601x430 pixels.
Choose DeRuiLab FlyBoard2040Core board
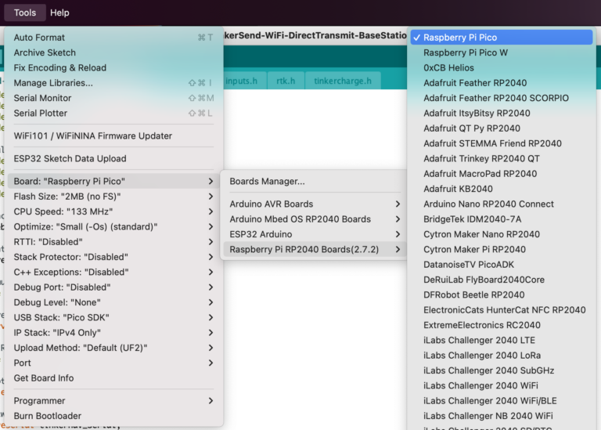tap(502, 280)
